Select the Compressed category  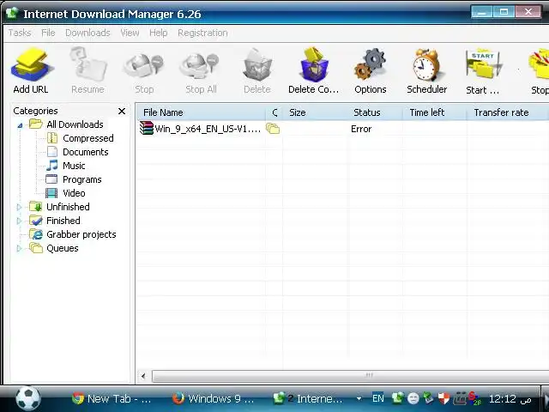[87, 138]
